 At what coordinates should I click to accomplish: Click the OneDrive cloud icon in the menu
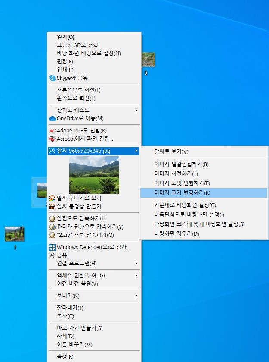click(53, 119)
